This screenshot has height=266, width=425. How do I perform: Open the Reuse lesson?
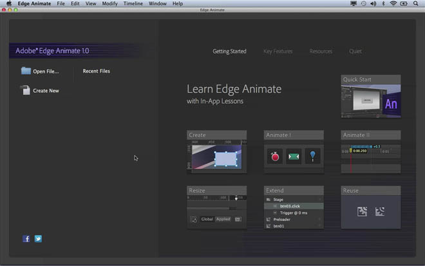coord(371,207)
